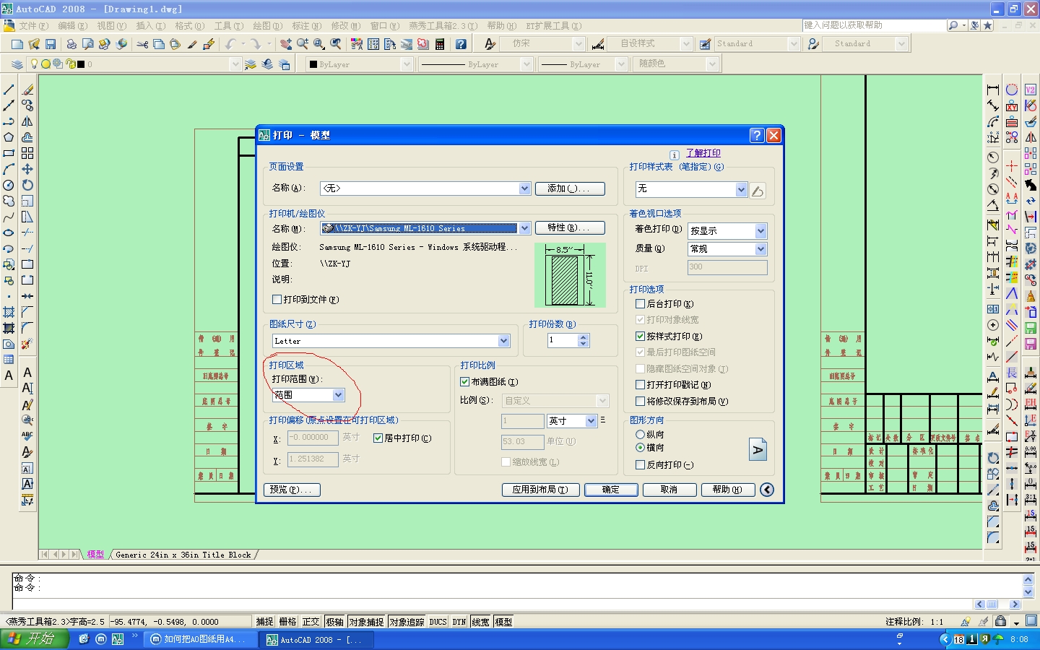The width and height of the screenshot is (1040, 650).
Task: Select the Circle draw tool
Action: [x=9, y=185]
